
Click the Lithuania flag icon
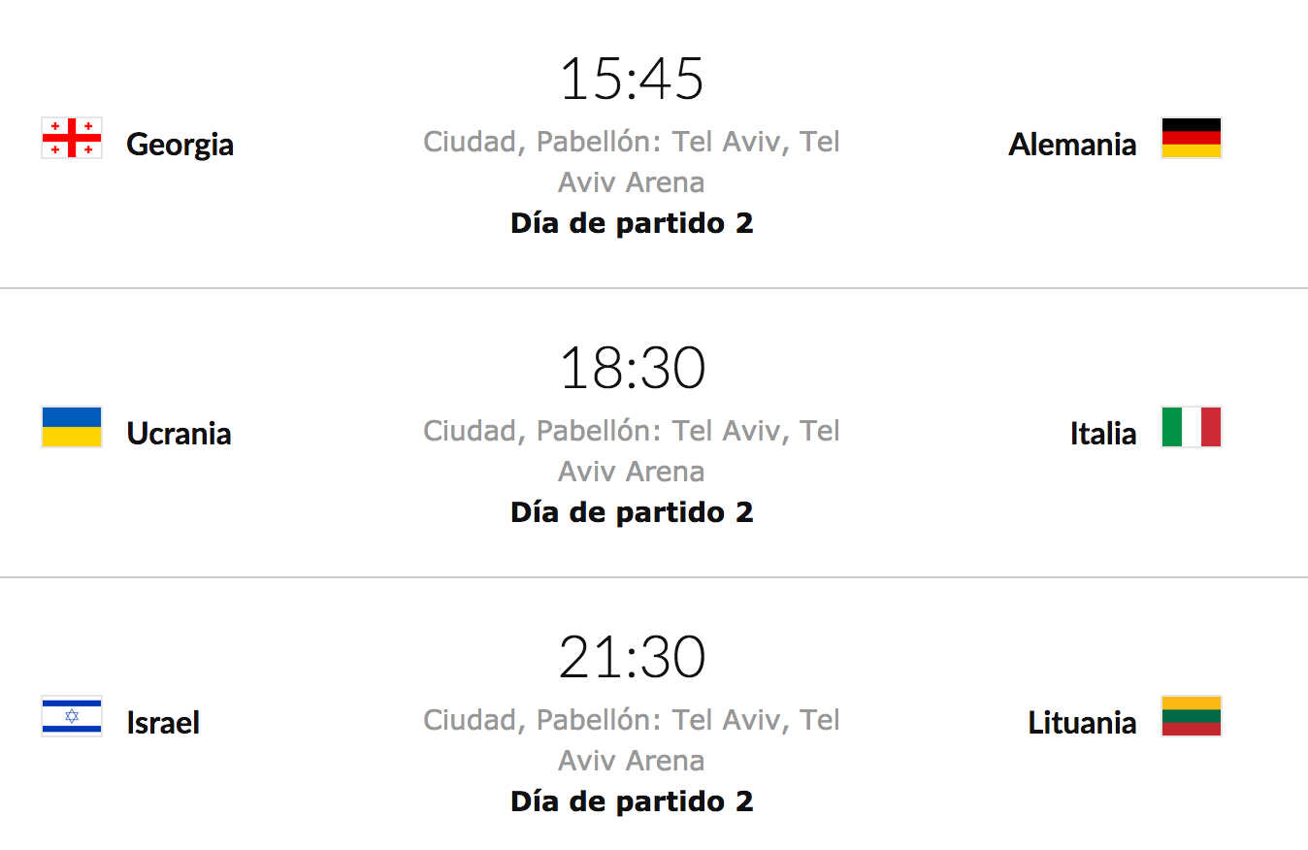(1191, 716)
